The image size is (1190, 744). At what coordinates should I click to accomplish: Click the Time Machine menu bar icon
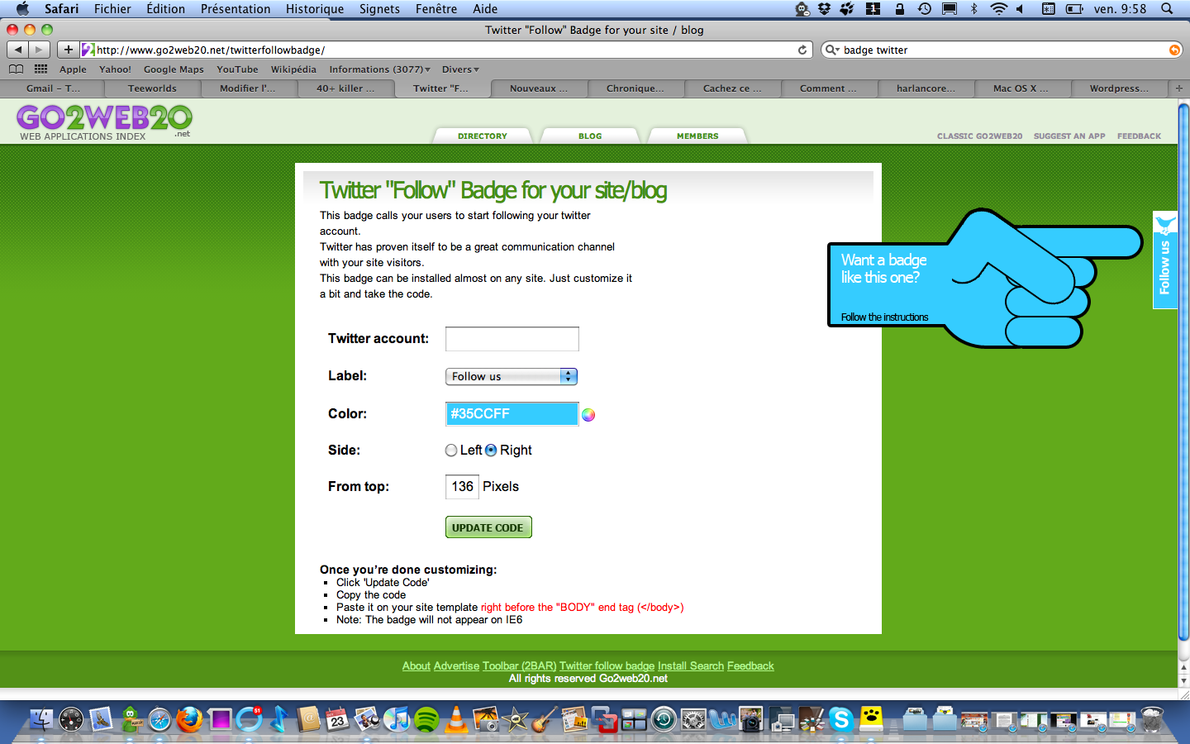coord(925,9)
